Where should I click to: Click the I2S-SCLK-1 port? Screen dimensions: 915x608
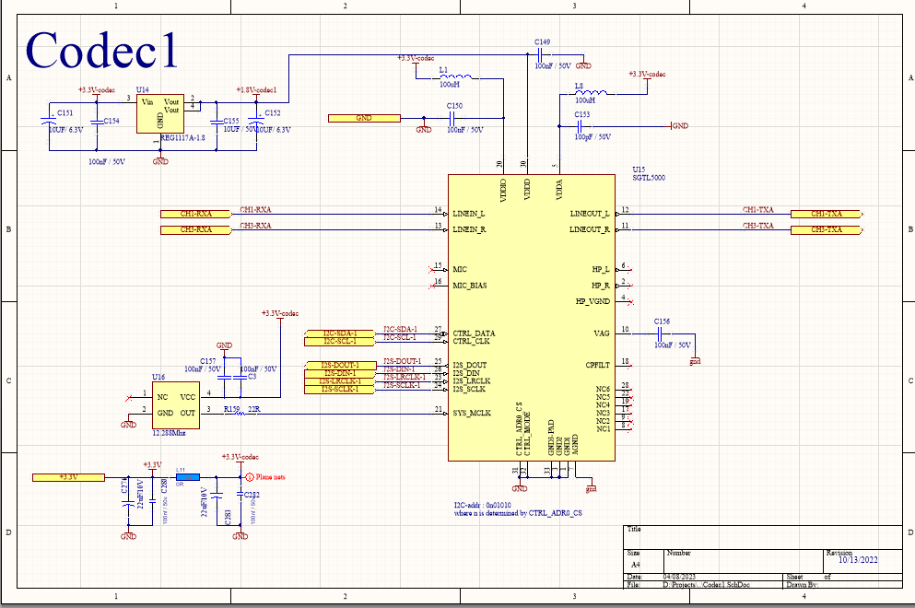[340, 390]
